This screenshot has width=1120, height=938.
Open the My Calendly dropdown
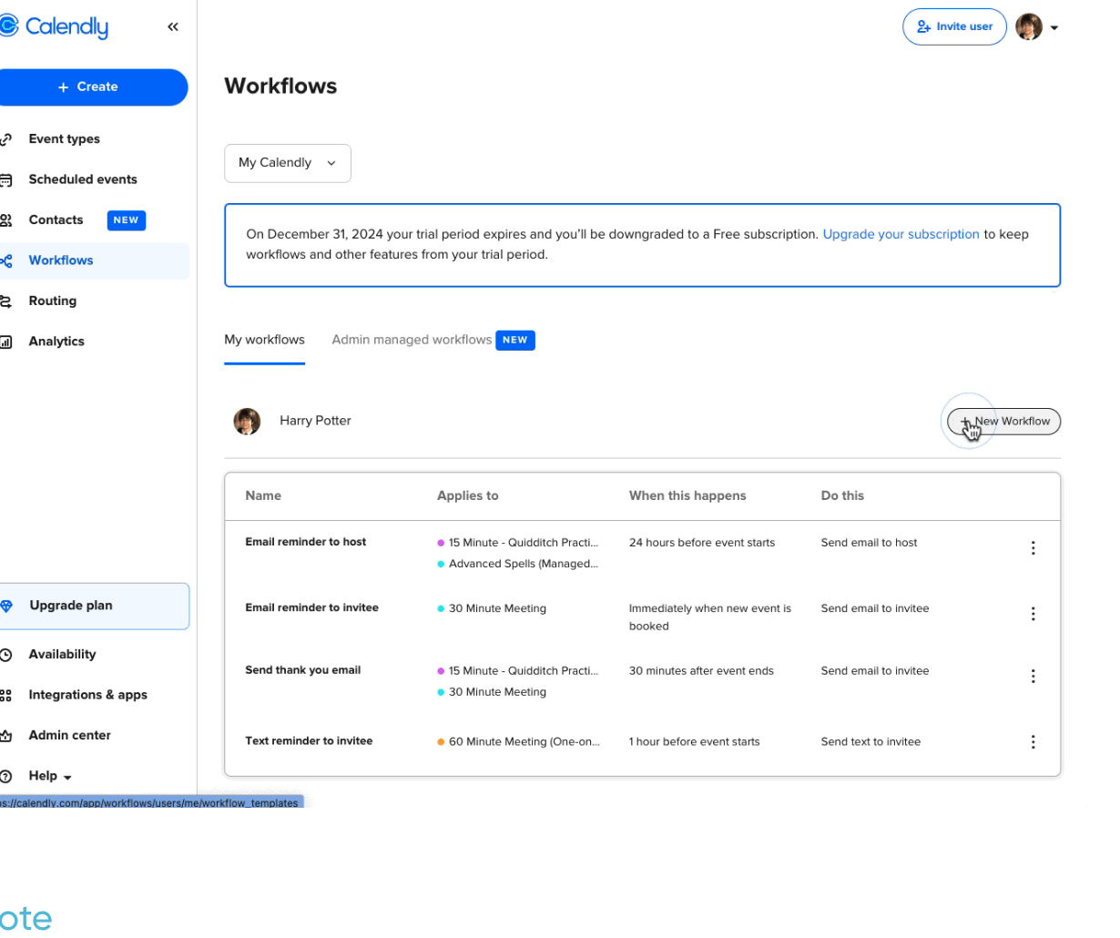(288, 163)
